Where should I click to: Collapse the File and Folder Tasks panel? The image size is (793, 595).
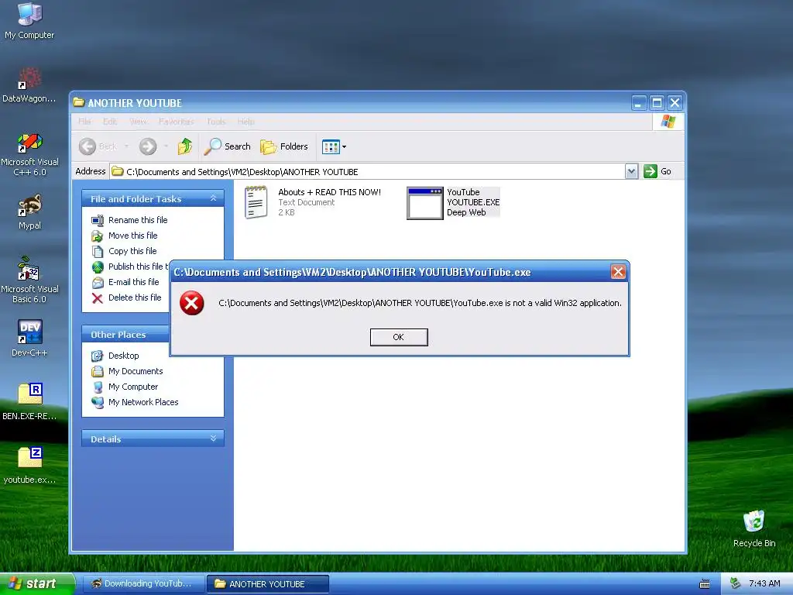[214, 198]
